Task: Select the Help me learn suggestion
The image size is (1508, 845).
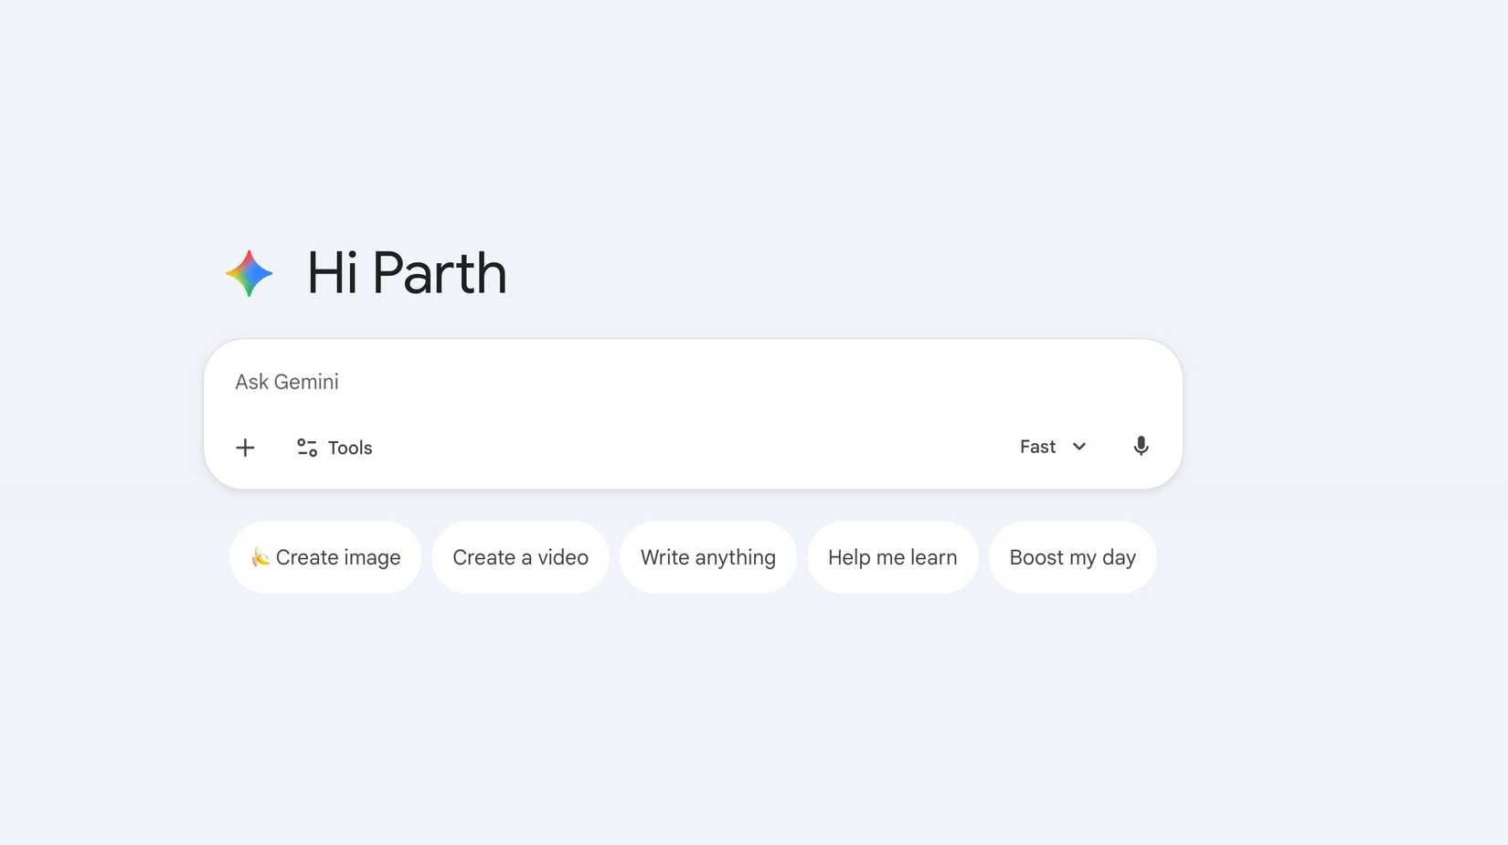Action: 892,557
